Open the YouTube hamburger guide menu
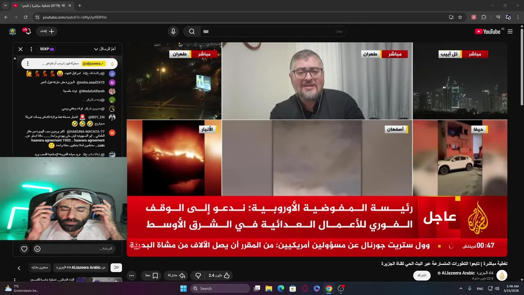524x295 pixels. click(x=510, y=32)
